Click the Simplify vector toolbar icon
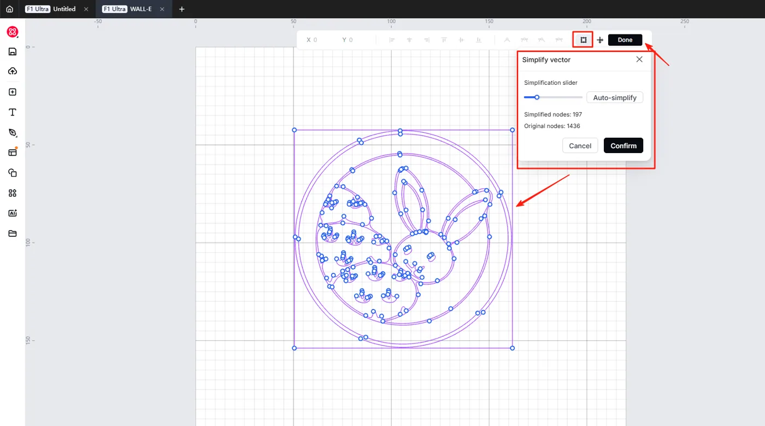Viewport: 765px width, 426px height. point(583,40)
